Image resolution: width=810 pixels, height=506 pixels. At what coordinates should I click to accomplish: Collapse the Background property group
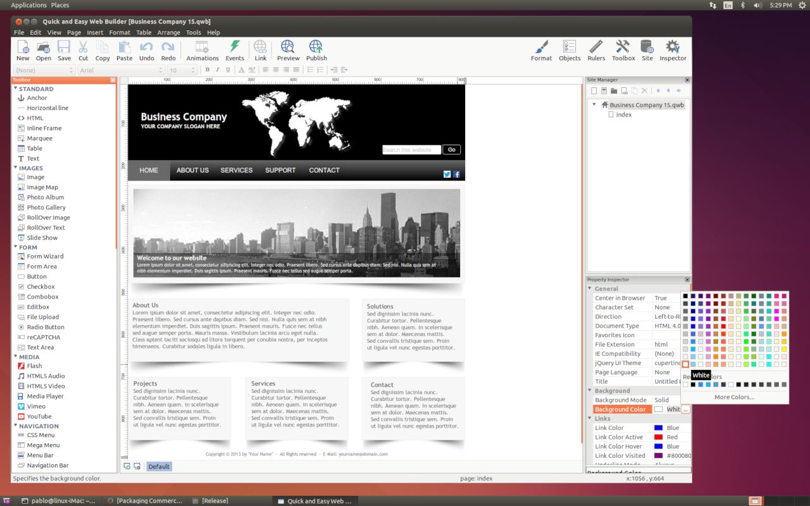tap(590, 391)
